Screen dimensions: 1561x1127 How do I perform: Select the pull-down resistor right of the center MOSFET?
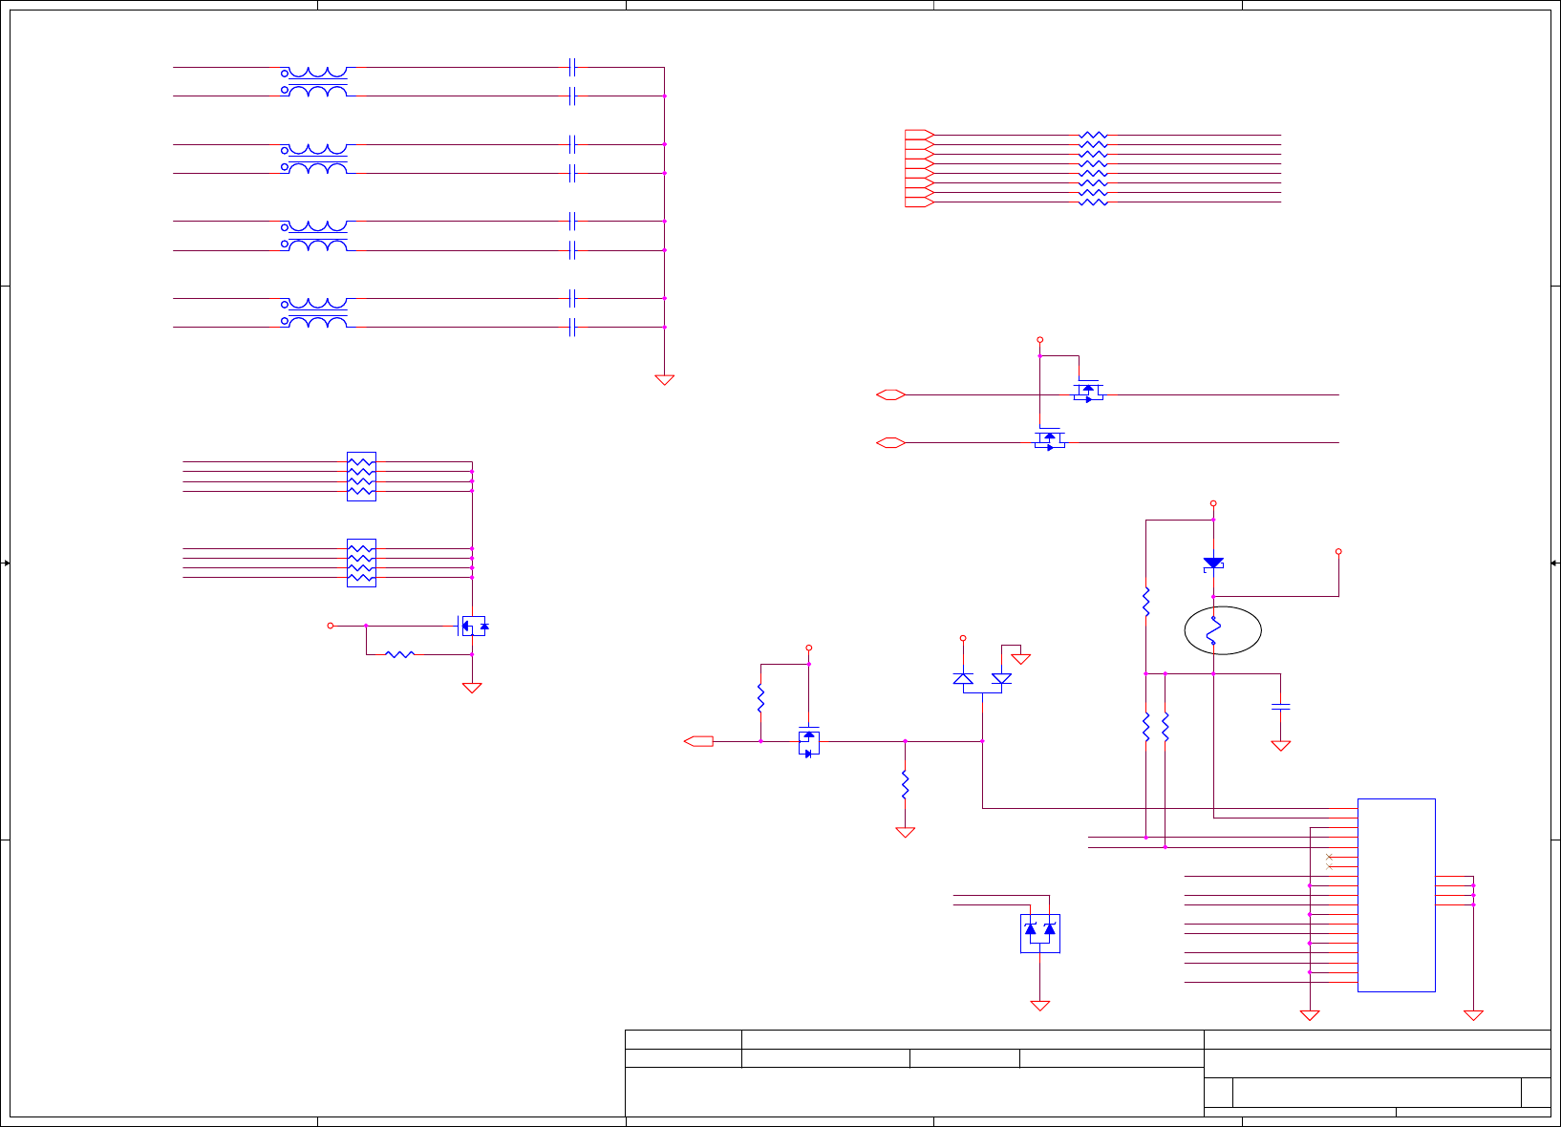(x=905, y=785)
